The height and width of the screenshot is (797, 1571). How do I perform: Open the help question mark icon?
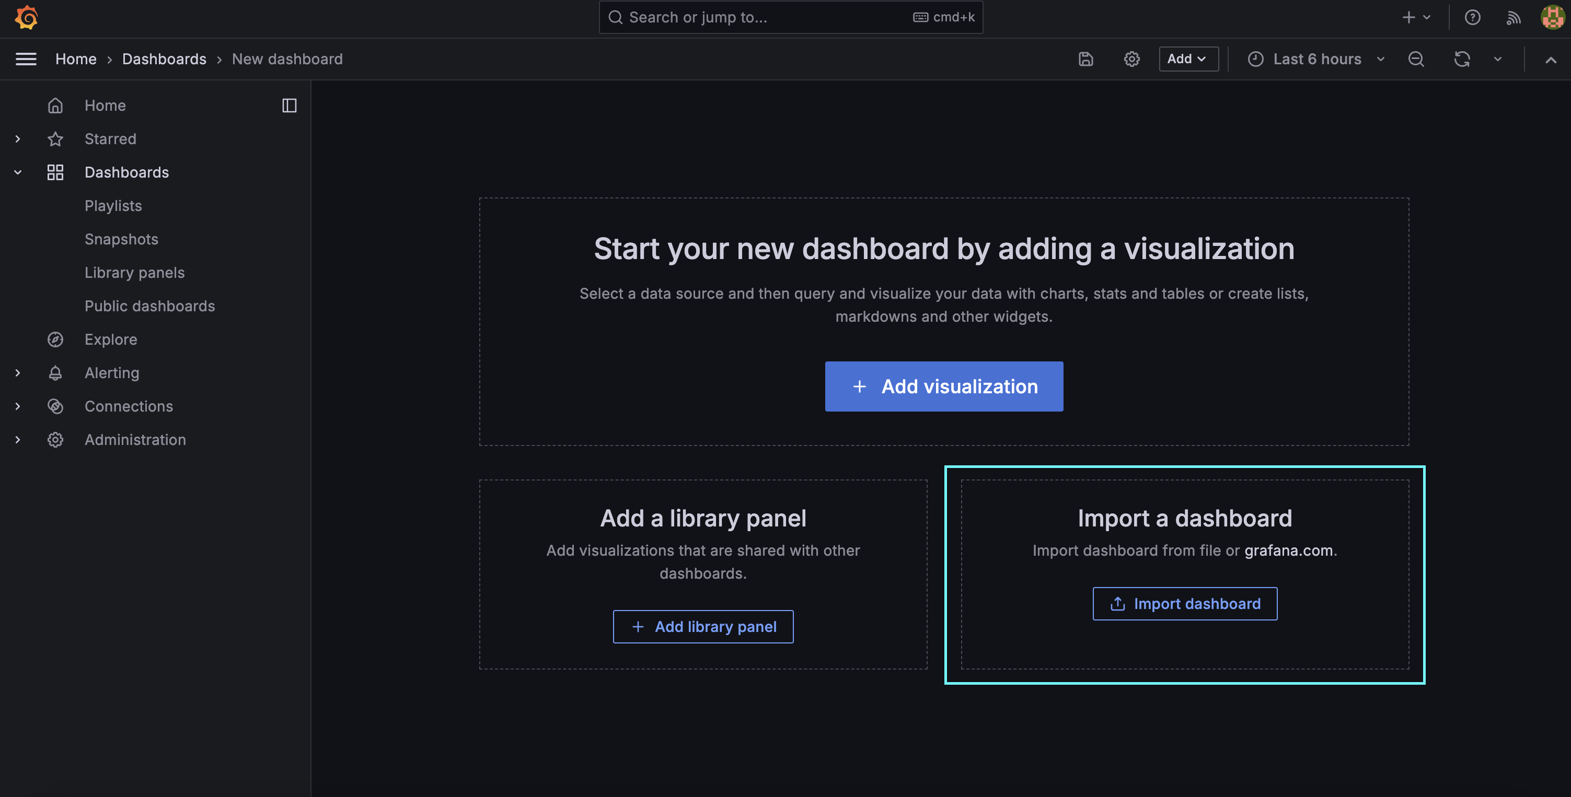pos(1472,17)
